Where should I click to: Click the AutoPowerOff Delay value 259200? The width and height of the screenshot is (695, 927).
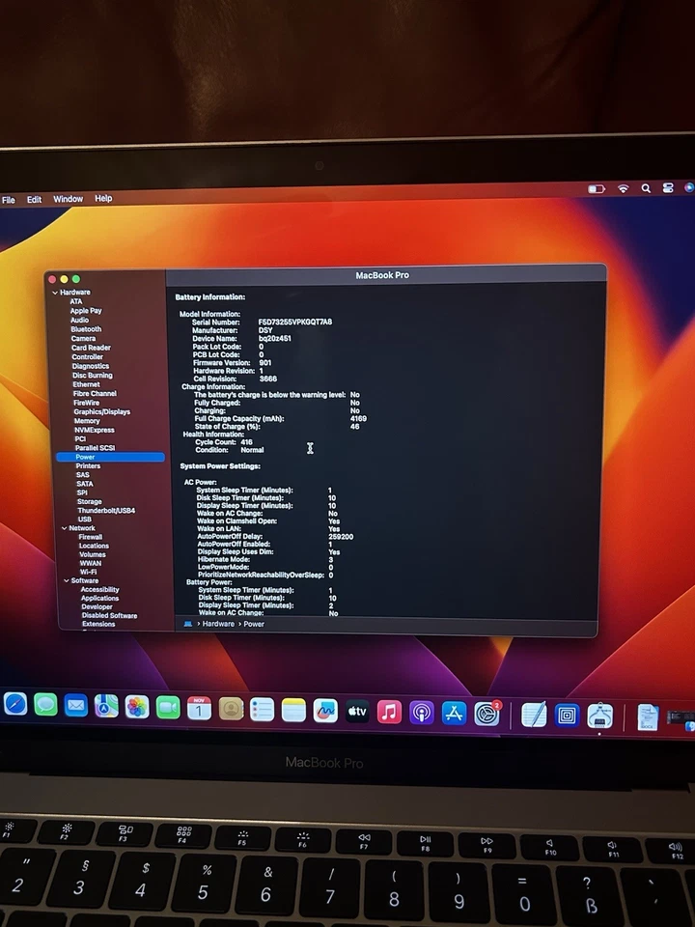(341, 537)
